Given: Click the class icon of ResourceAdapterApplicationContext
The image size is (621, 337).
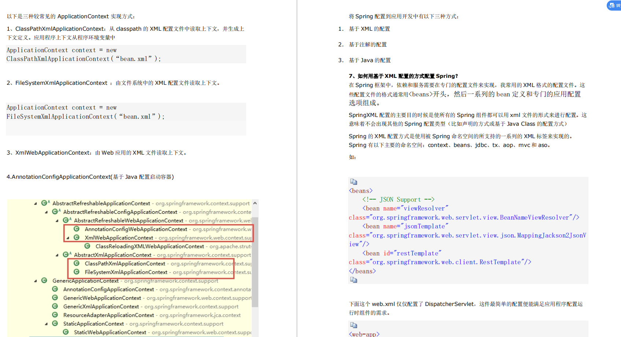Looking at the screenshot, I should click(x=55, y=315).
